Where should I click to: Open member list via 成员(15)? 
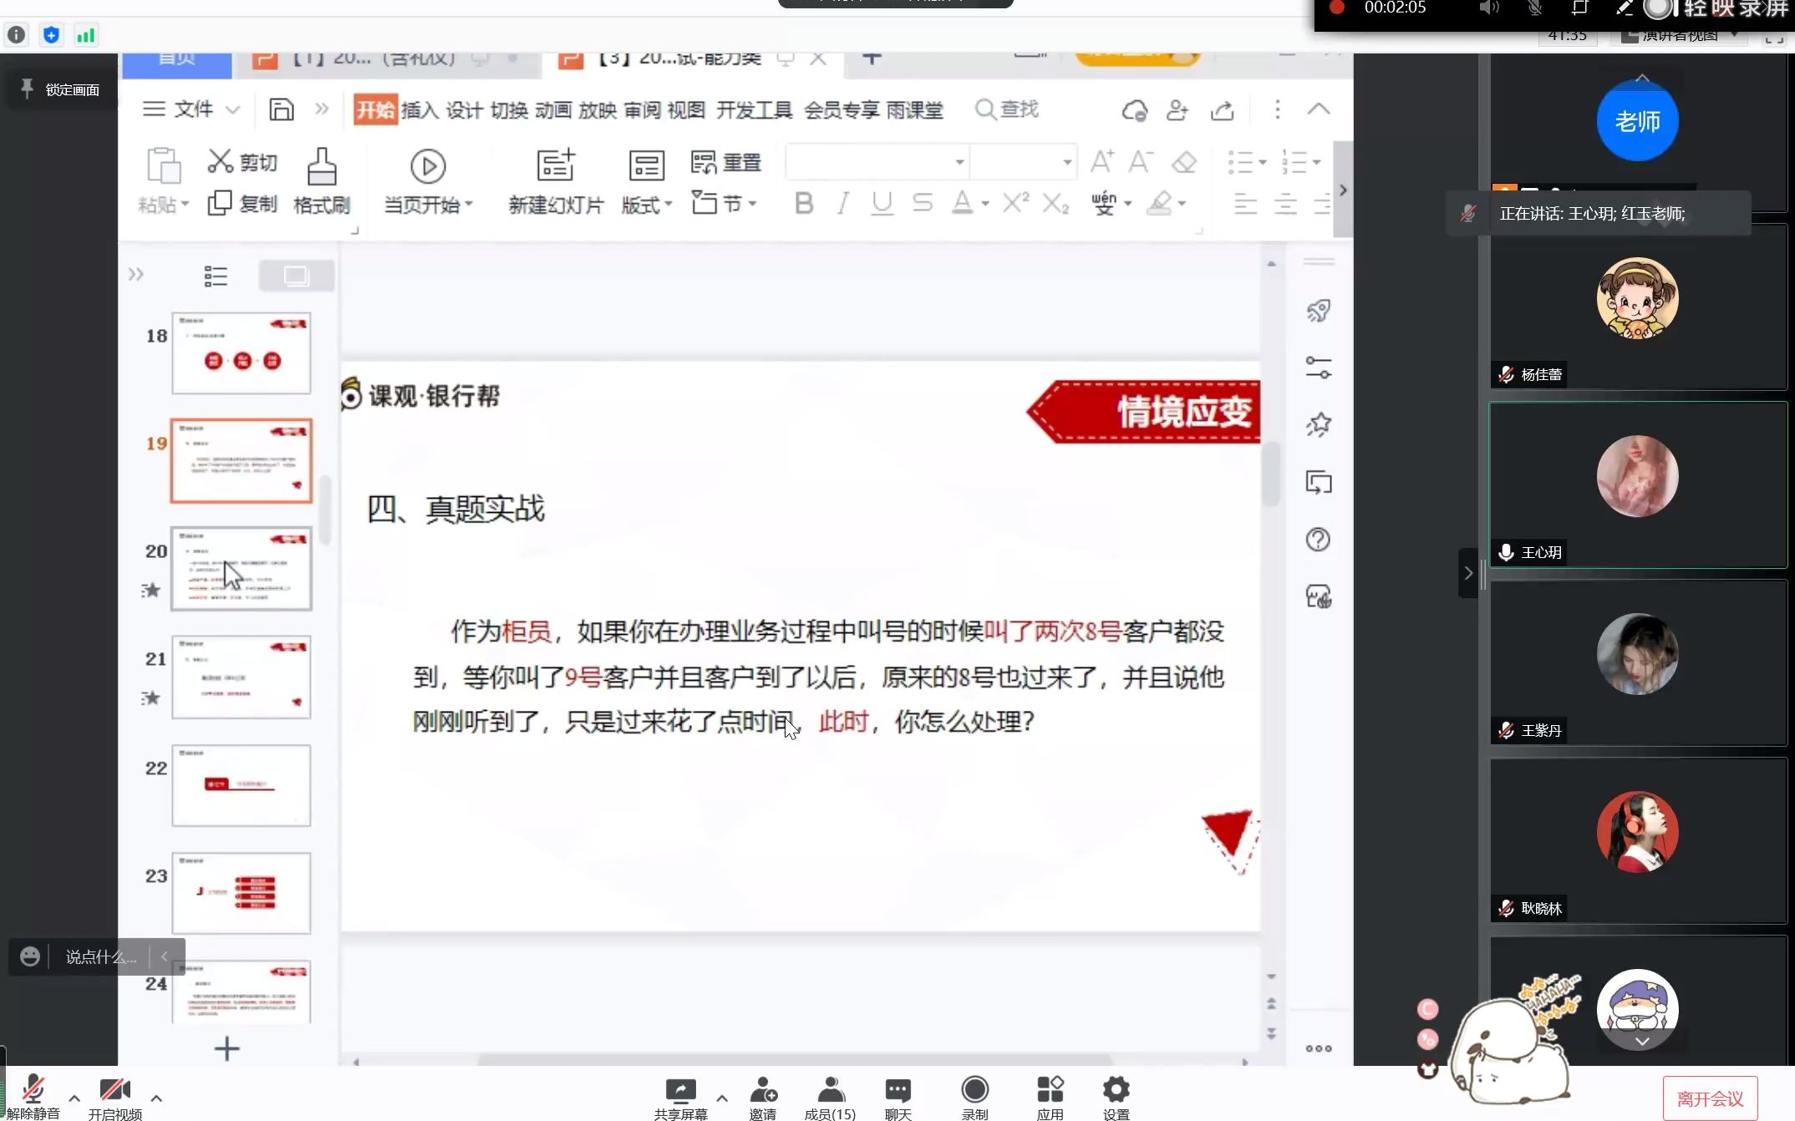pyautogui.click(x=829, y=1094)
